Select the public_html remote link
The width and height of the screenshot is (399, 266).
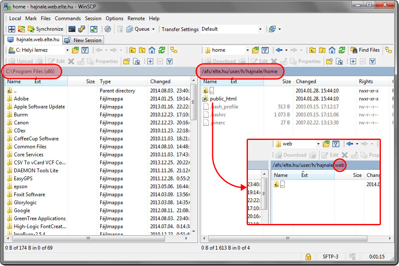223,99
